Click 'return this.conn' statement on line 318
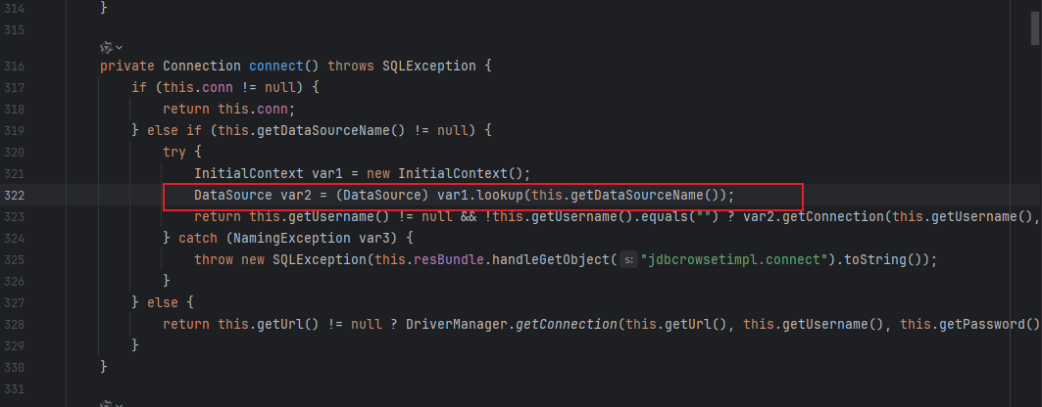Screen dimensions: 1042x407 click(228, 109)
